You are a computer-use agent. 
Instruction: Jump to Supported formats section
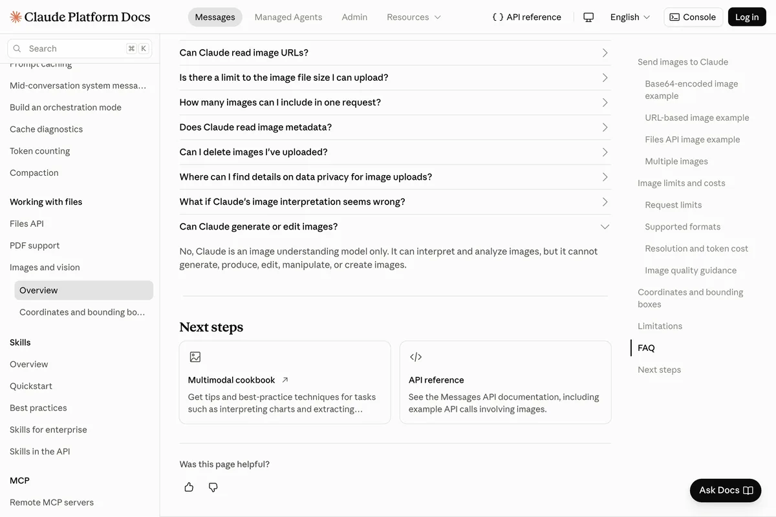click(682, 227)
